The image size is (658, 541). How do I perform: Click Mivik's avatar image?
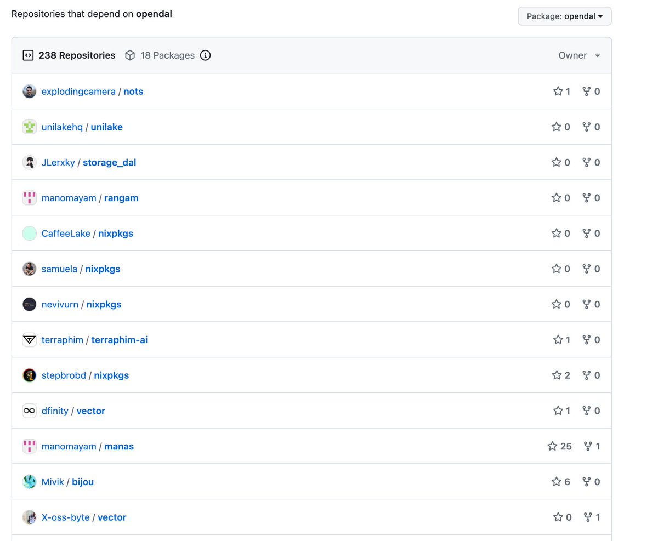29,481
